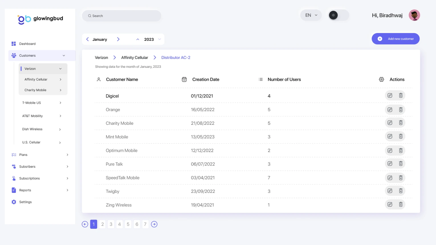Expand T-Mobile US in sidebar
Screen dimensions: 436x245
point(60,103)
